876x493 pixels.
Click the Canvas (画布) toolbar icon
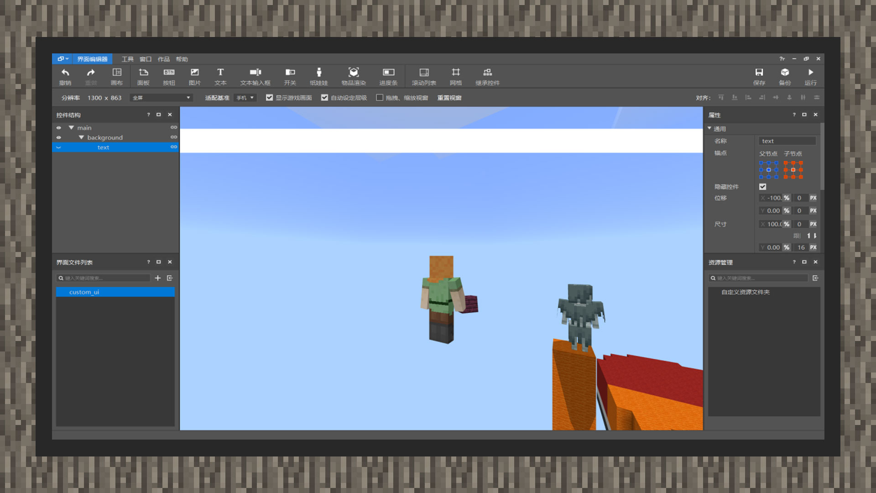tap(117, 76)
